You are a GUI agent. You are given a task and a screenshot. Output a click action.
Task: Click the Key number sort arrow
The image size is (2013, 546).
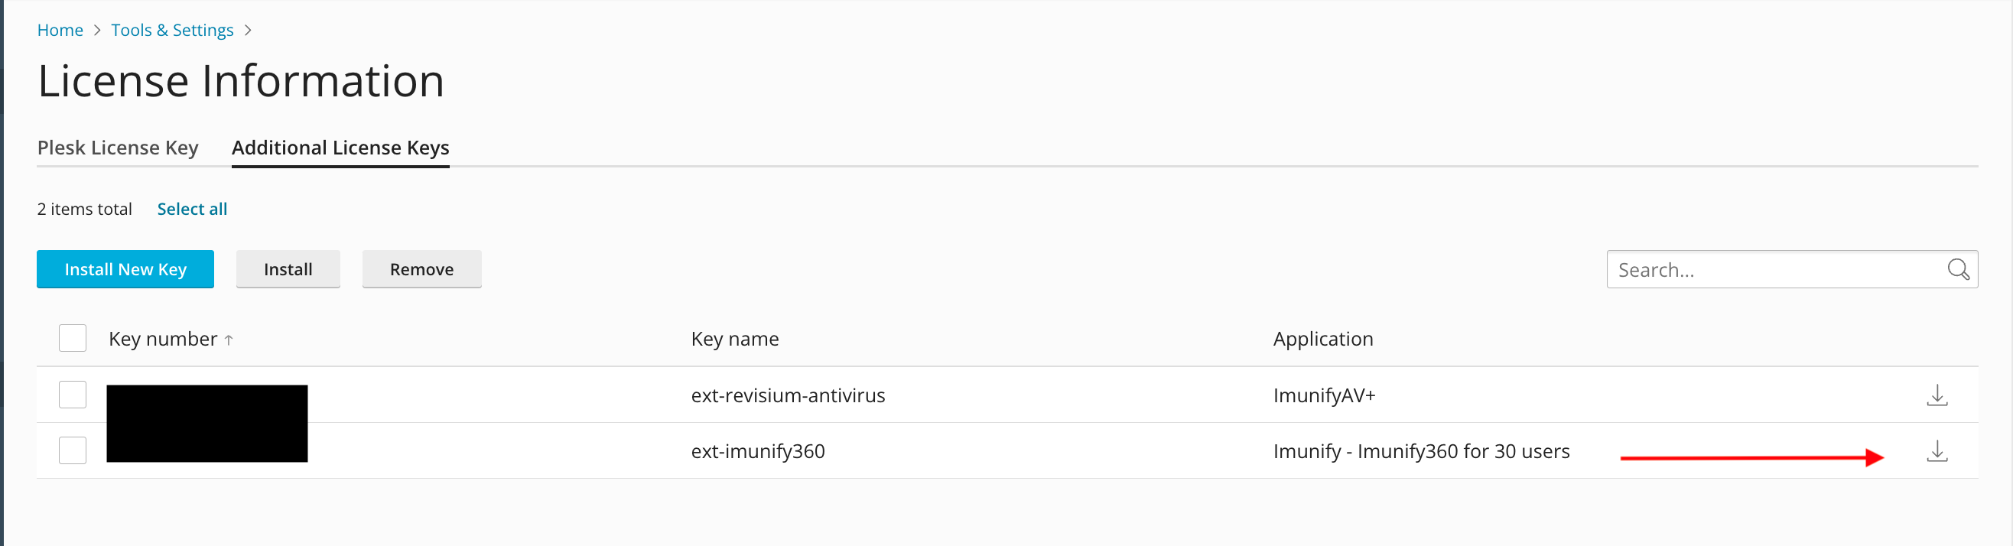[x=229, y=340]
